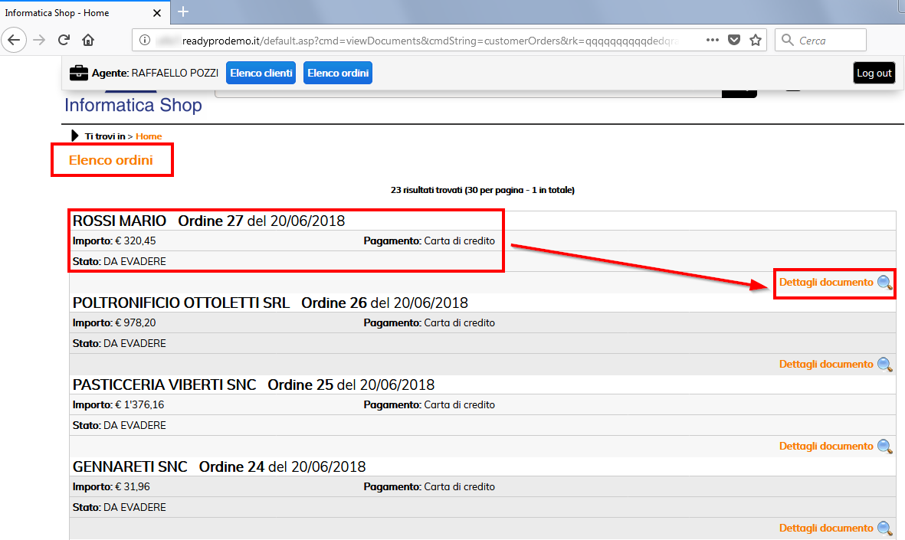The image size is (905, 540).
Task: Open page actions three-dot menu
Action: pyautogui.click(x=712, y=40)
